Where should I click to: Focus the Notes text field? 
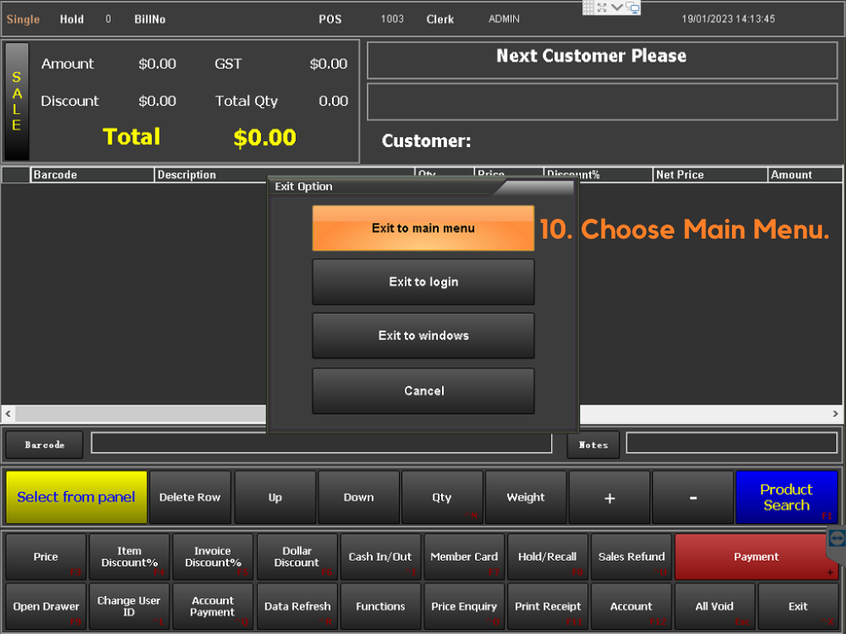point(732,443)
